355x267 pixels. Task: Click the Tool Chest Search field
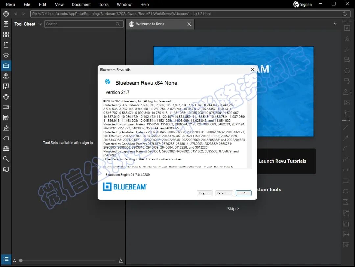[84, 24]
